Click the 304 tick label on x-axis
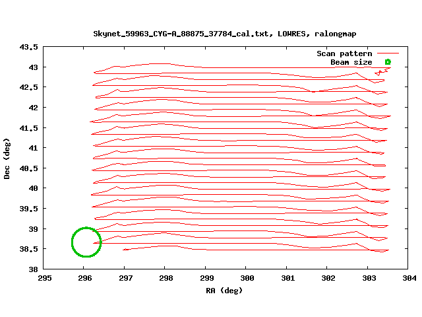This screenshot has height=317, width=422. click(x=409, y=279)
